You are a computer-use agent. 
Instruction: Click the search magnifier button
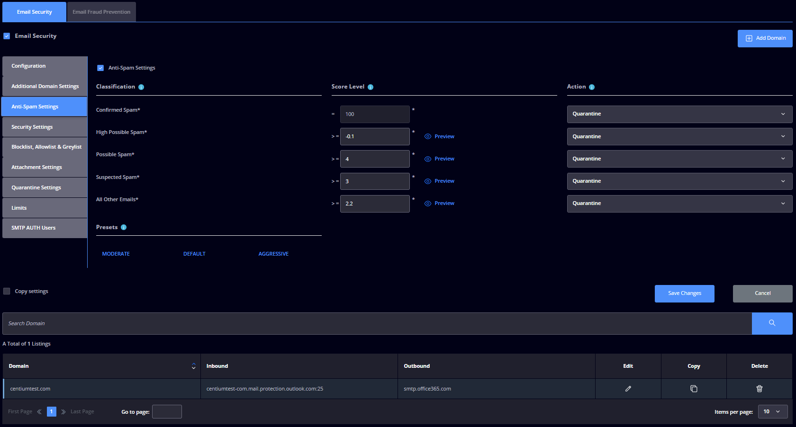point(772,323)
